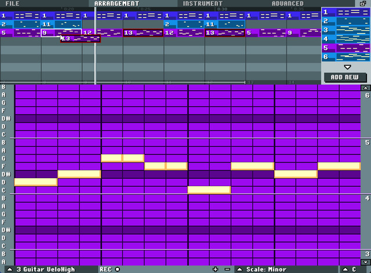Open the root key C selector arrow

click(x=345, y=269)
